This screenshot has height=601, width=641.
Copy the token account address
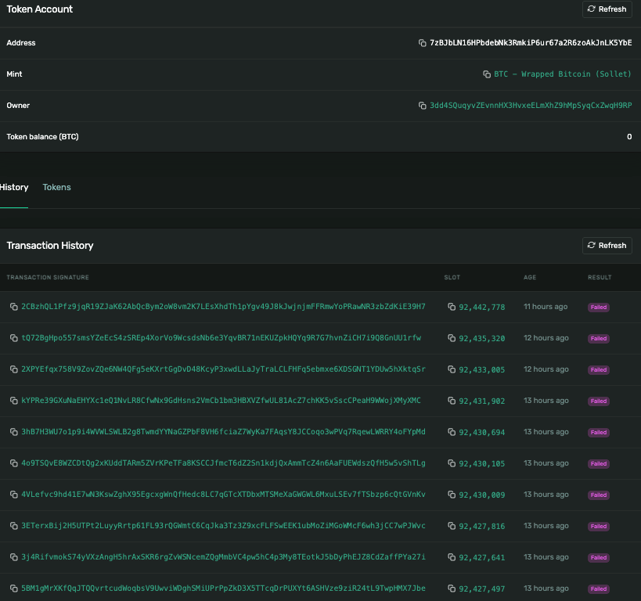[x=423, y=43]
